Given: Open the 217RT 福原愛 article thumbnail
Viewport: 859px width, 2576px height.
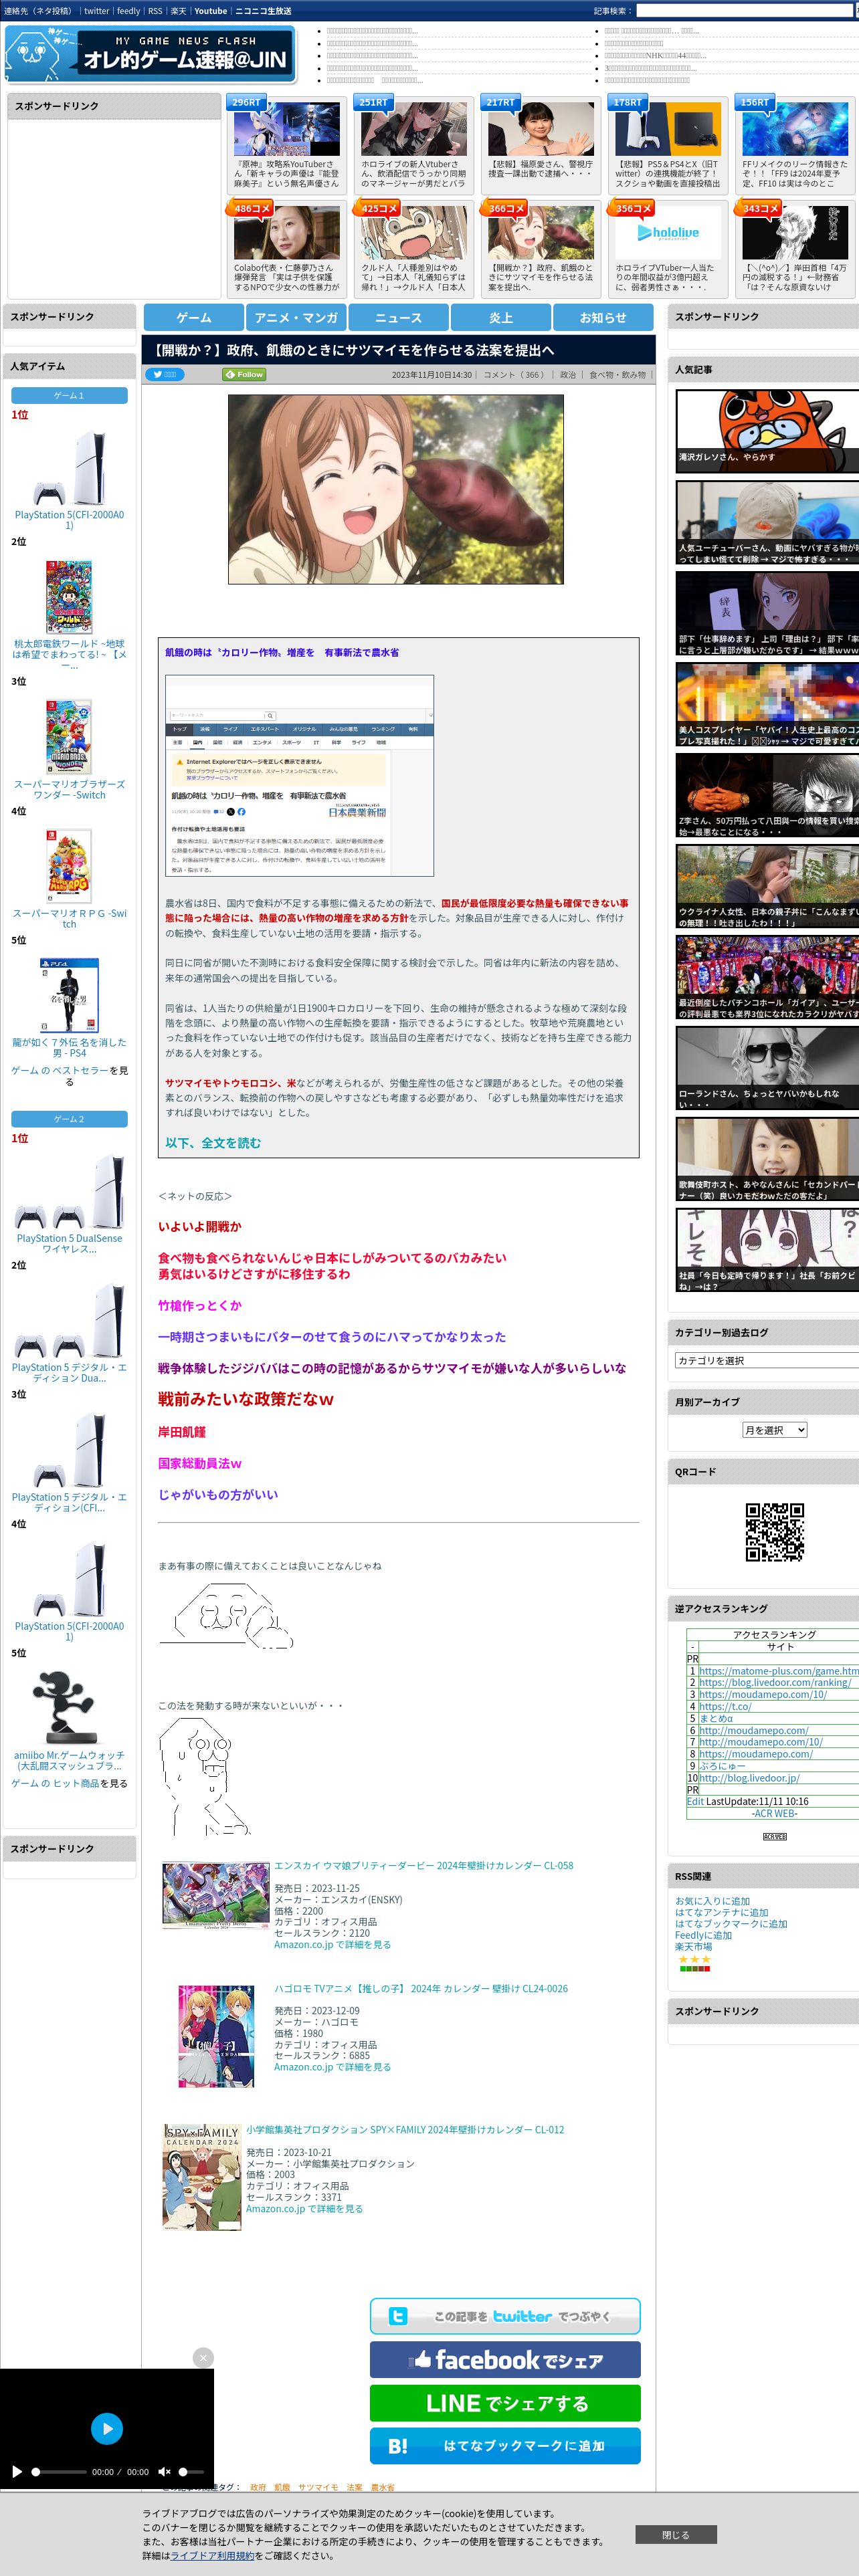Looking at the screenshot, I should [540, 128].
